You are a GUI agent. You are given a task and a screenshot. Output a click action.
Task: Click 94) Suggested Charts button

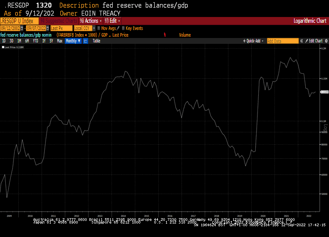coord(59,21)
